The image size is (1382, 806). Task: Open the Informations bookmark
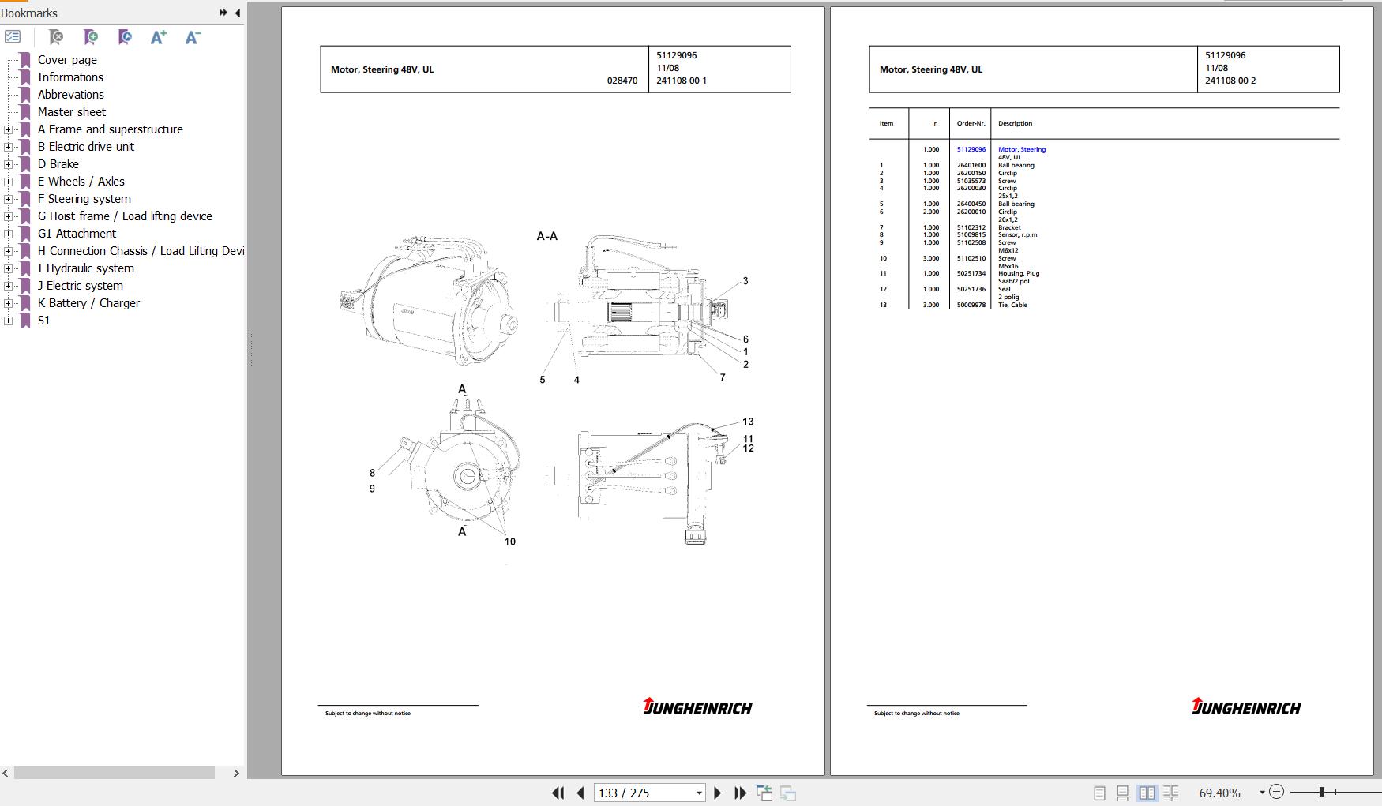(x=70, y=77)
